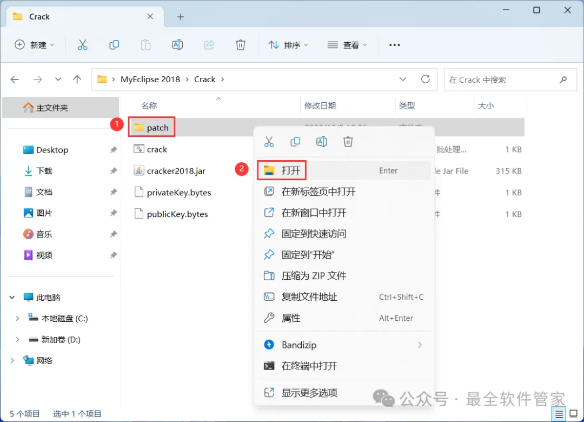Click the Cut icon in the toolbar

[x=83, y=45]
